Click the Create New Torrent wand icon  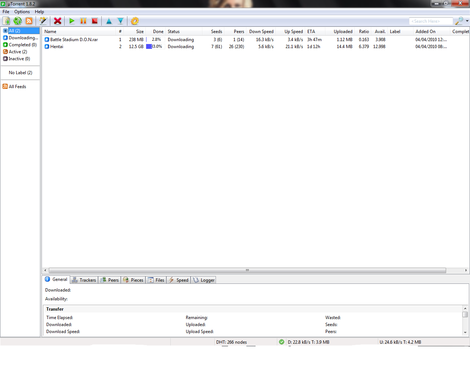click(x=43, y=21)
